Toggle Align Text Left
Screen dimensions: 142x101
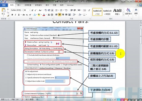(56, 15)
